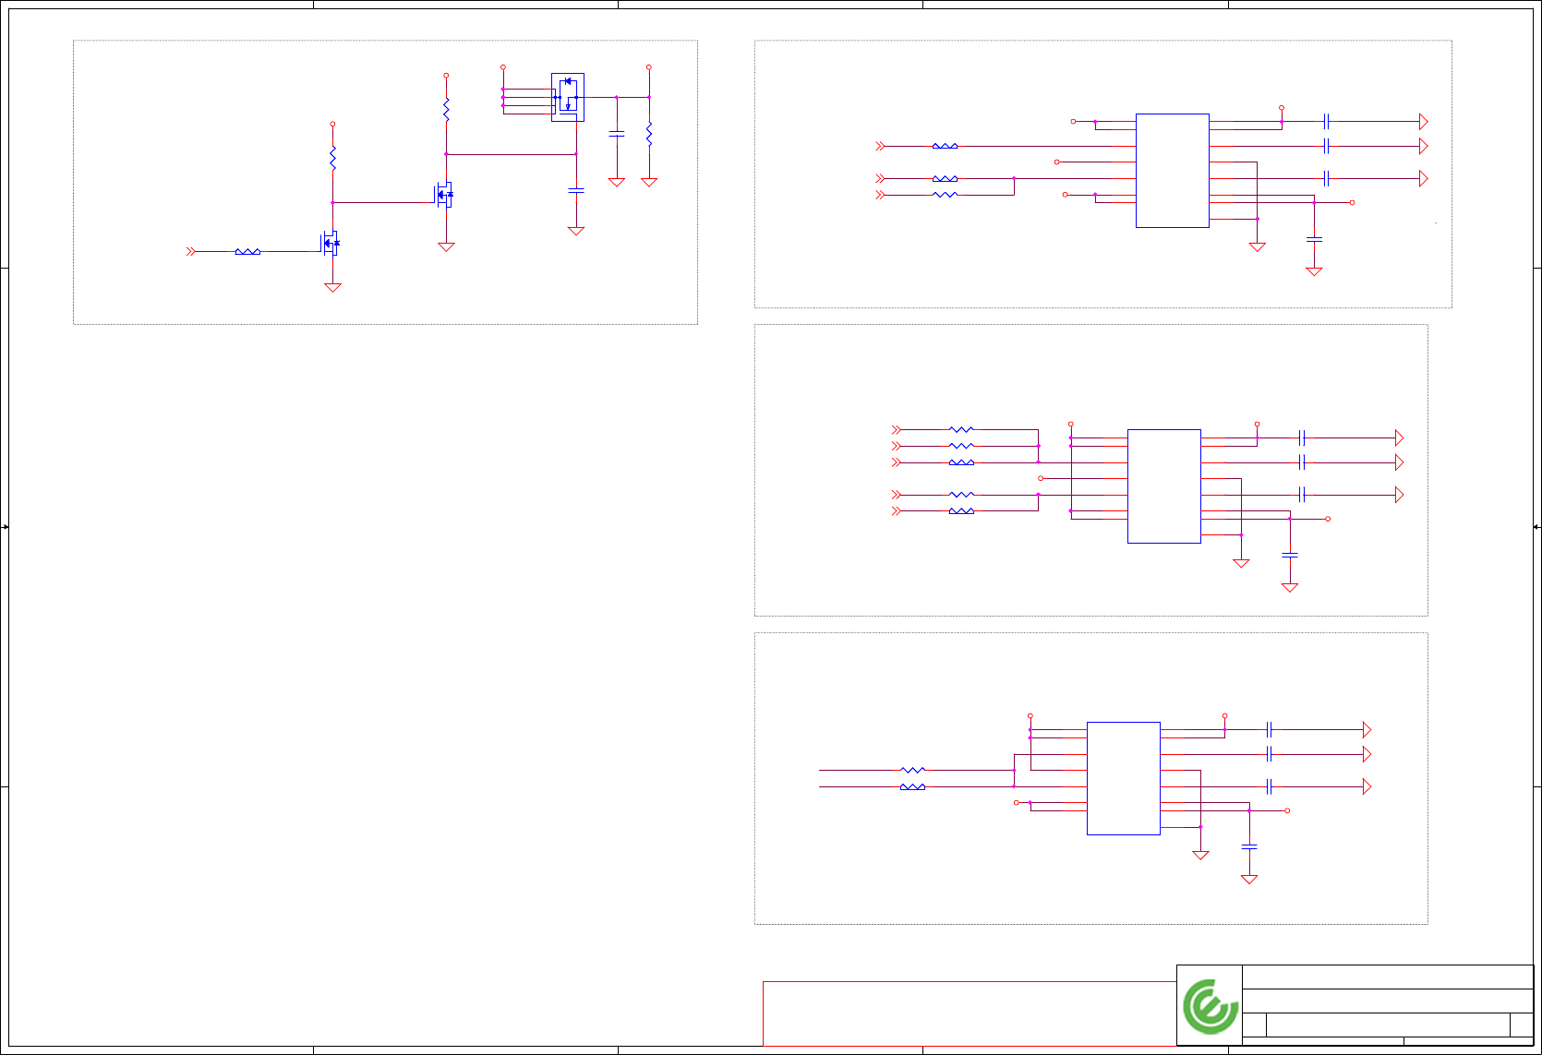The image size is (1542, 1055).
Task: Select the IC rectangle in the bottom-right circuit block
Action: click(x=1124, y=778)
